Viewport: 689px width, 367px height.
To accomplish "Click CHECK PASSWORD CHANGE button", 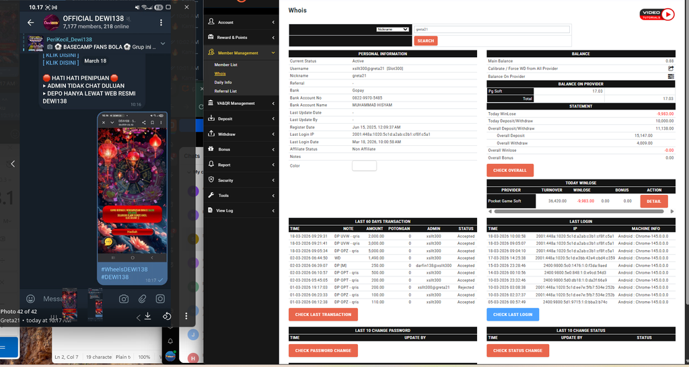I will (x=323, y=350).
